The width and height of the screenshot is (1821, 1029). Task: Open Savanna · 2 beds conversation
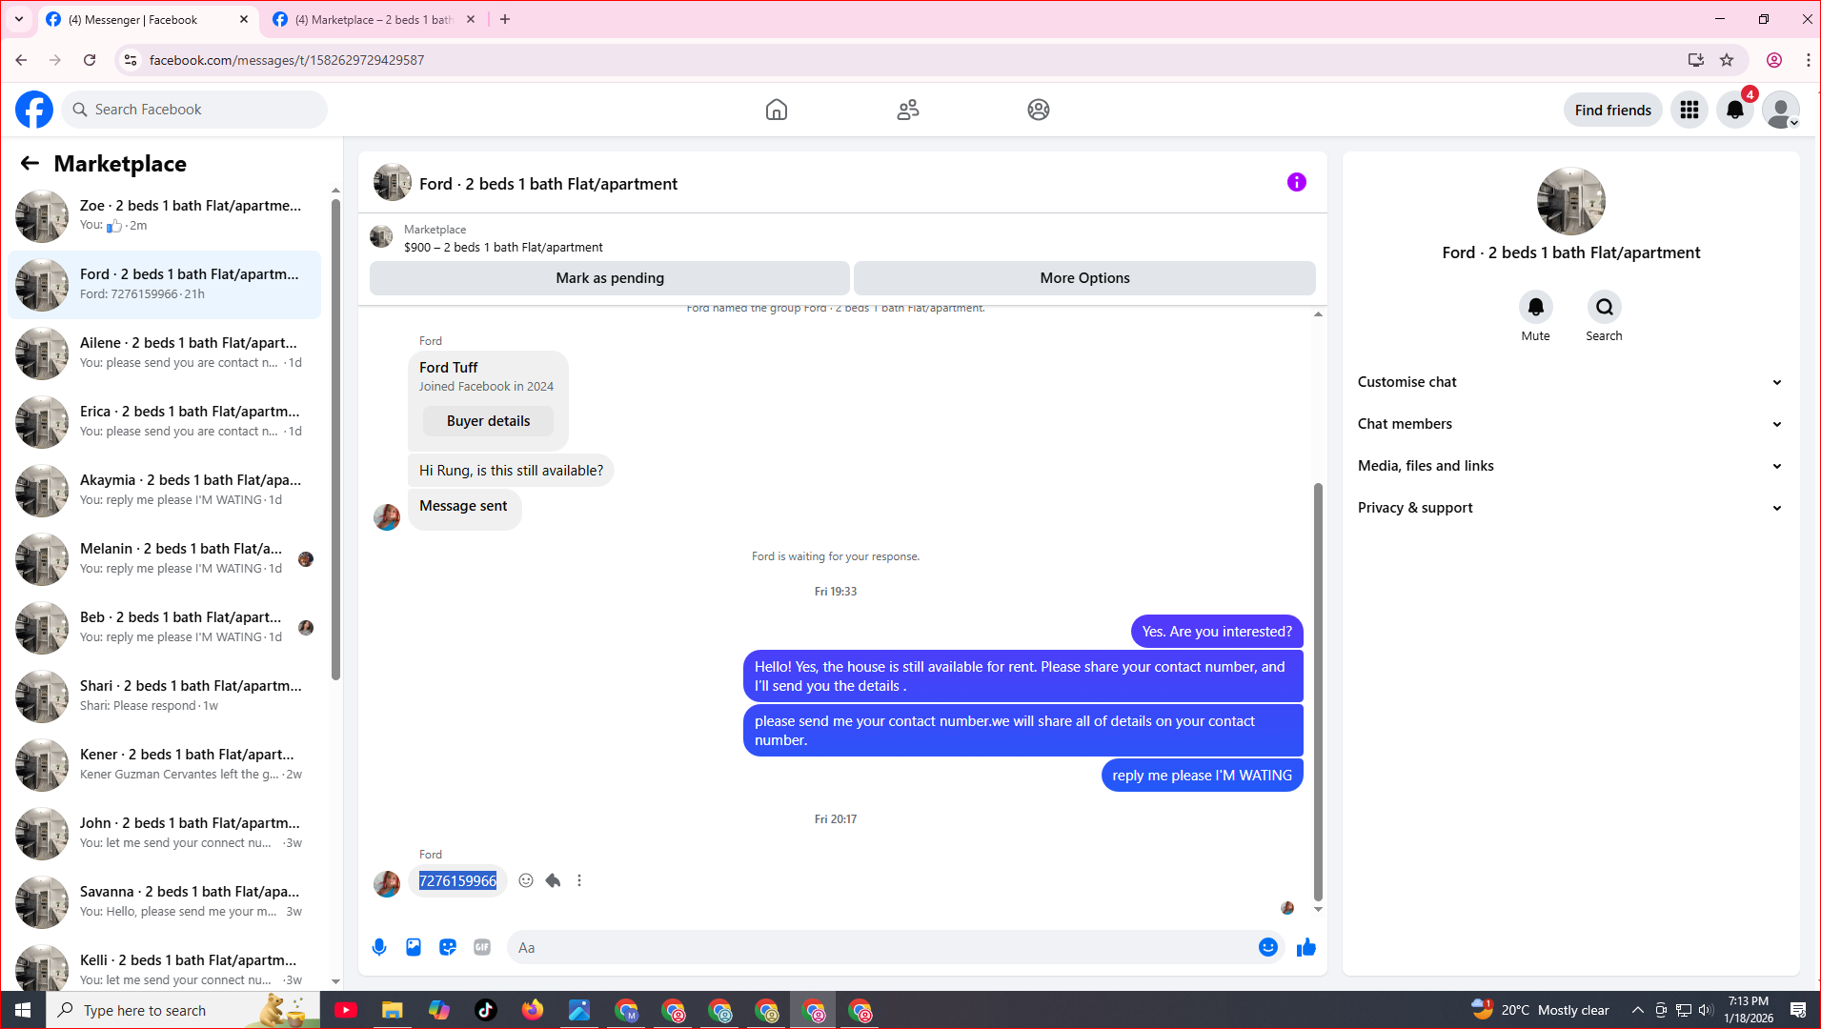point(165,901)
